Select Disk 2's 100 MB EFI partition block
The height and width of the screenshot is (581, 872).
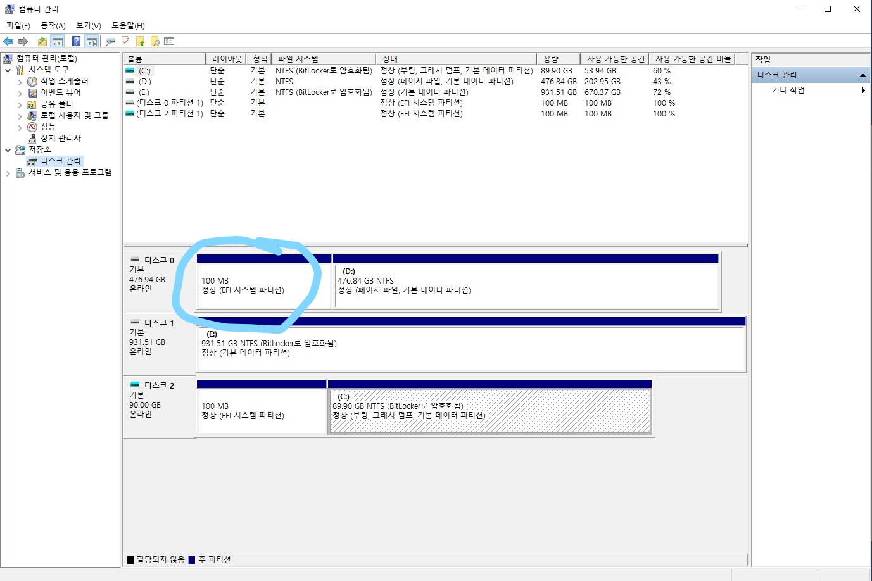pyautogui.click(x=262, y=407)
